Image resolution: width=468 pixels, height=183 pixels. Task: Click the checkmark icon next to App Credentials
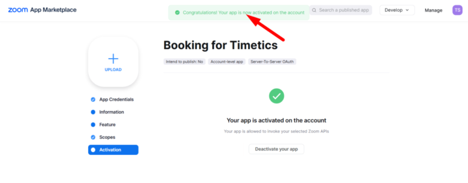tap(93, 100)
